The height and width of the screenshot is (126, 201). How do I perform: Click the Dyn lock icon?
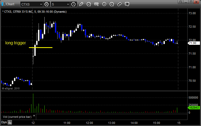pos(10,122)
